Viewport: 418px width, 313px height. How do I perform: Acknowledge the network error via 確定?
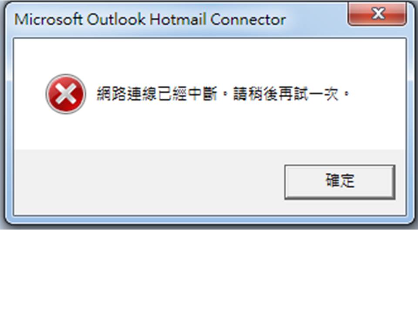coord(340,182)
